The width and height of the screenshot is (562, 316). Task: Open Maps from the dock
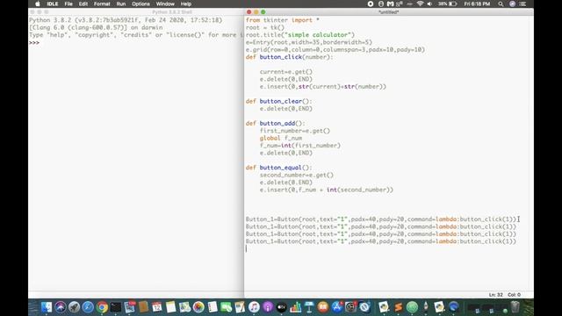[184, 307]
